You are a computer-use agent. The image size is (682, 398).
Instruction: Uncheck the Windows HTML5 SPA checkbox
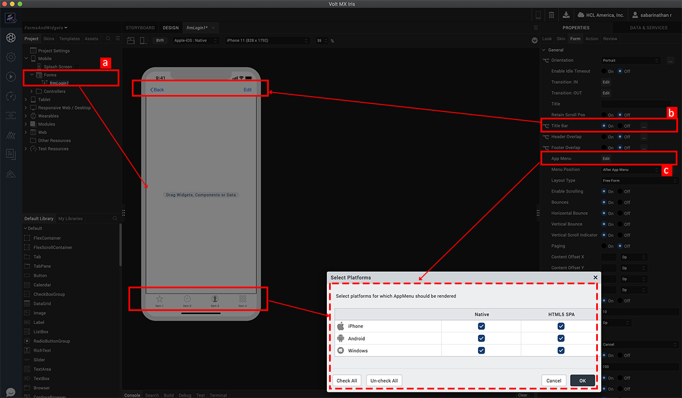[x=561, y=350]
